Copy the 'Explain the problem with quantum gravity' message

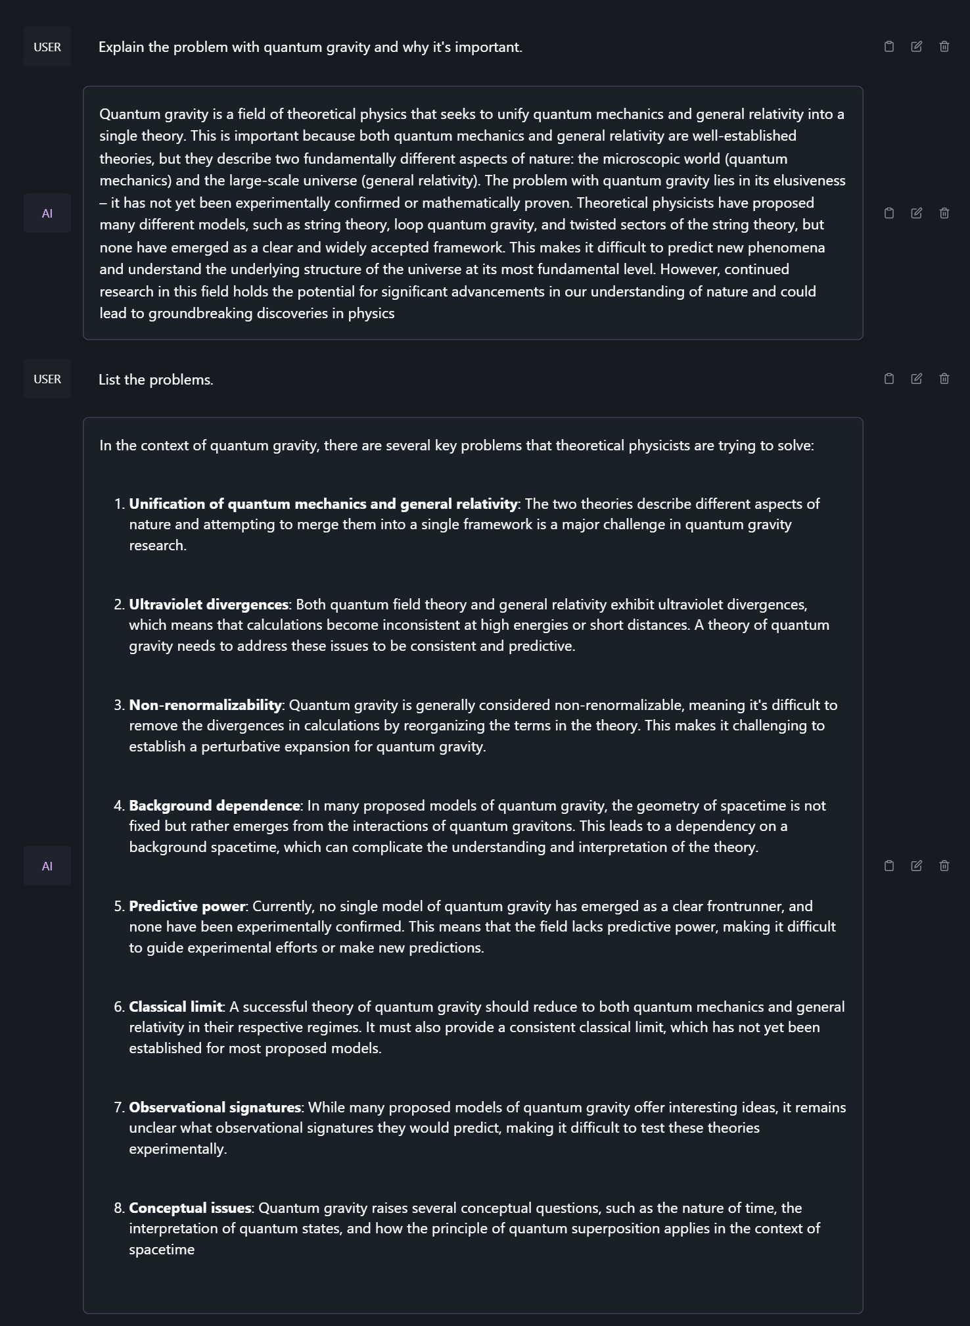click(889, 47)
